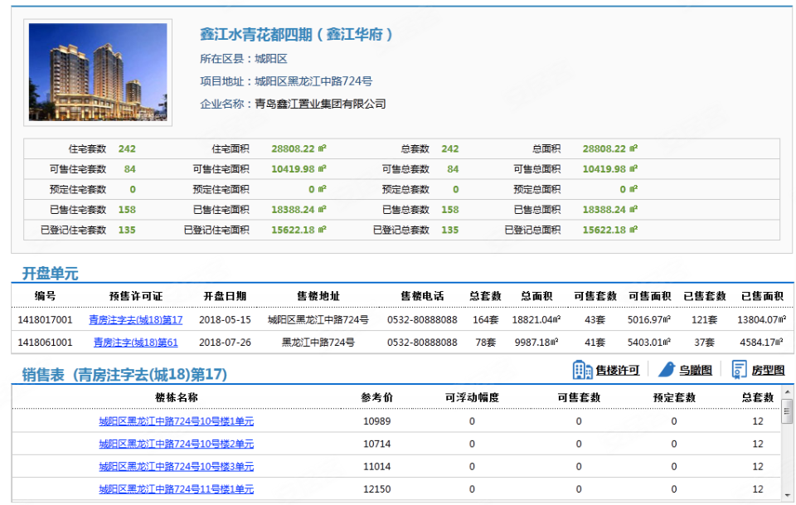Click the total area 18821.04㎡ cell
This screenshot has height=505, width=796.
tap(536, 320)
